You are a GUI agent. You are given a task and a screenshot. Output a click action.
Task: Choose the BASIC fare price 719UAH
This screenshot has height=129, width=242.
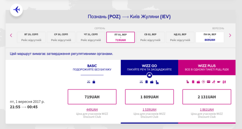click(92, 97)
